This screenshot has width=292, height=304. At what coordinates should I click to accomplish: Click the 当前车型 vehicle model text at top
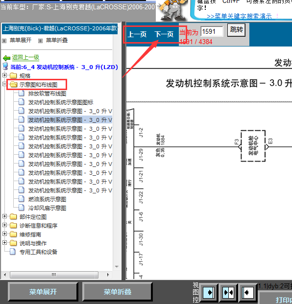pyautogui.click(x=77, y=7)
